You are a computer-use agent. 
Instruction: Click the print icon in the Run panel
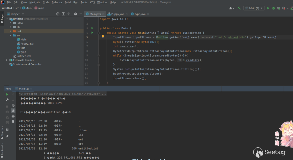(x=13, y=116)
